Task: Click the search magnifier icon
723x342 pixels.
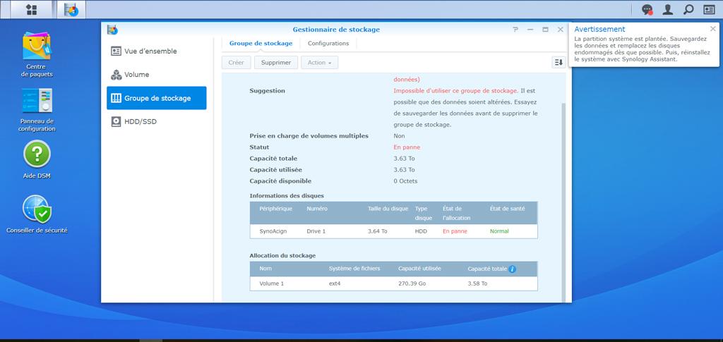Action: [688, 10]
